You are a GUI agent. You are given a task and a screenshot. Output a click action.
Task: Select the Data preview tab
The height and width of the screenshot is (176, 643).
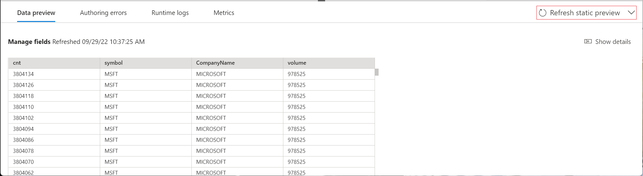(x=36, y=13)
